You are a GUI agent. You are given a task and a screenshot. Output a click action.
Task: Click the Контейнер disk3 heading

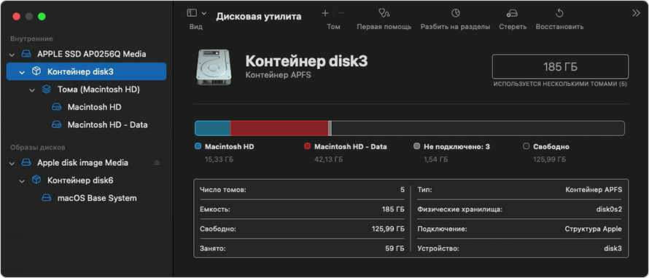click(307, 61)
